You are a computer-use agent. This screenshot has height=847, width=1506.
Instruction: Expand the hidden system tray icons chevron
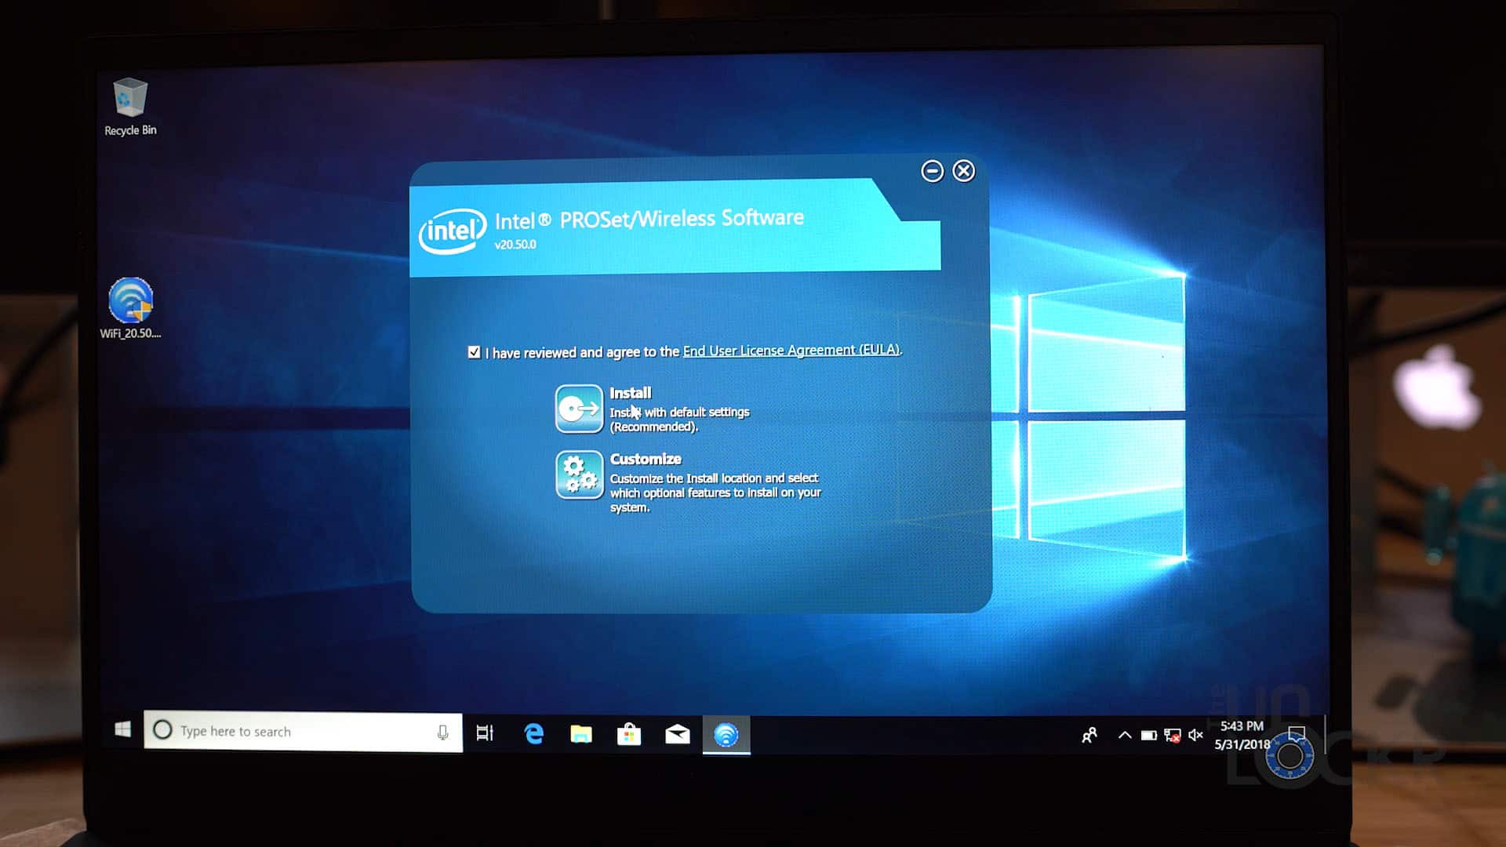tap(1124, 735)
